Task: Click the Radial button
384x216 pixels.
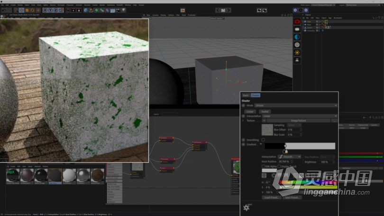Action: click(265, 112)
